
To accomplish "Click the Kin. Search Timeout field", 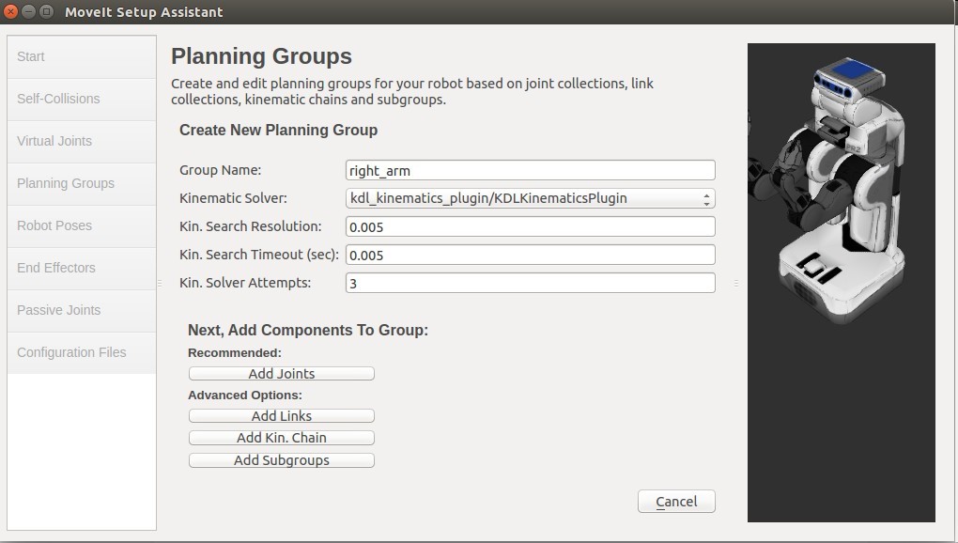I will (530, 255).
